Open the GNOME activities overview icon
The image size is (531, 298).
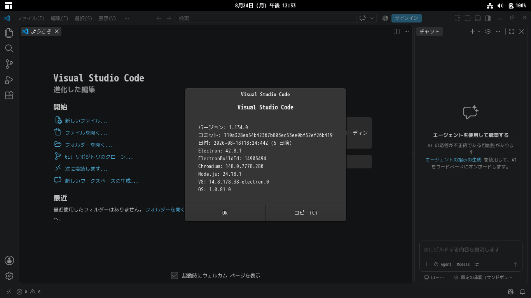pos(9,5)
